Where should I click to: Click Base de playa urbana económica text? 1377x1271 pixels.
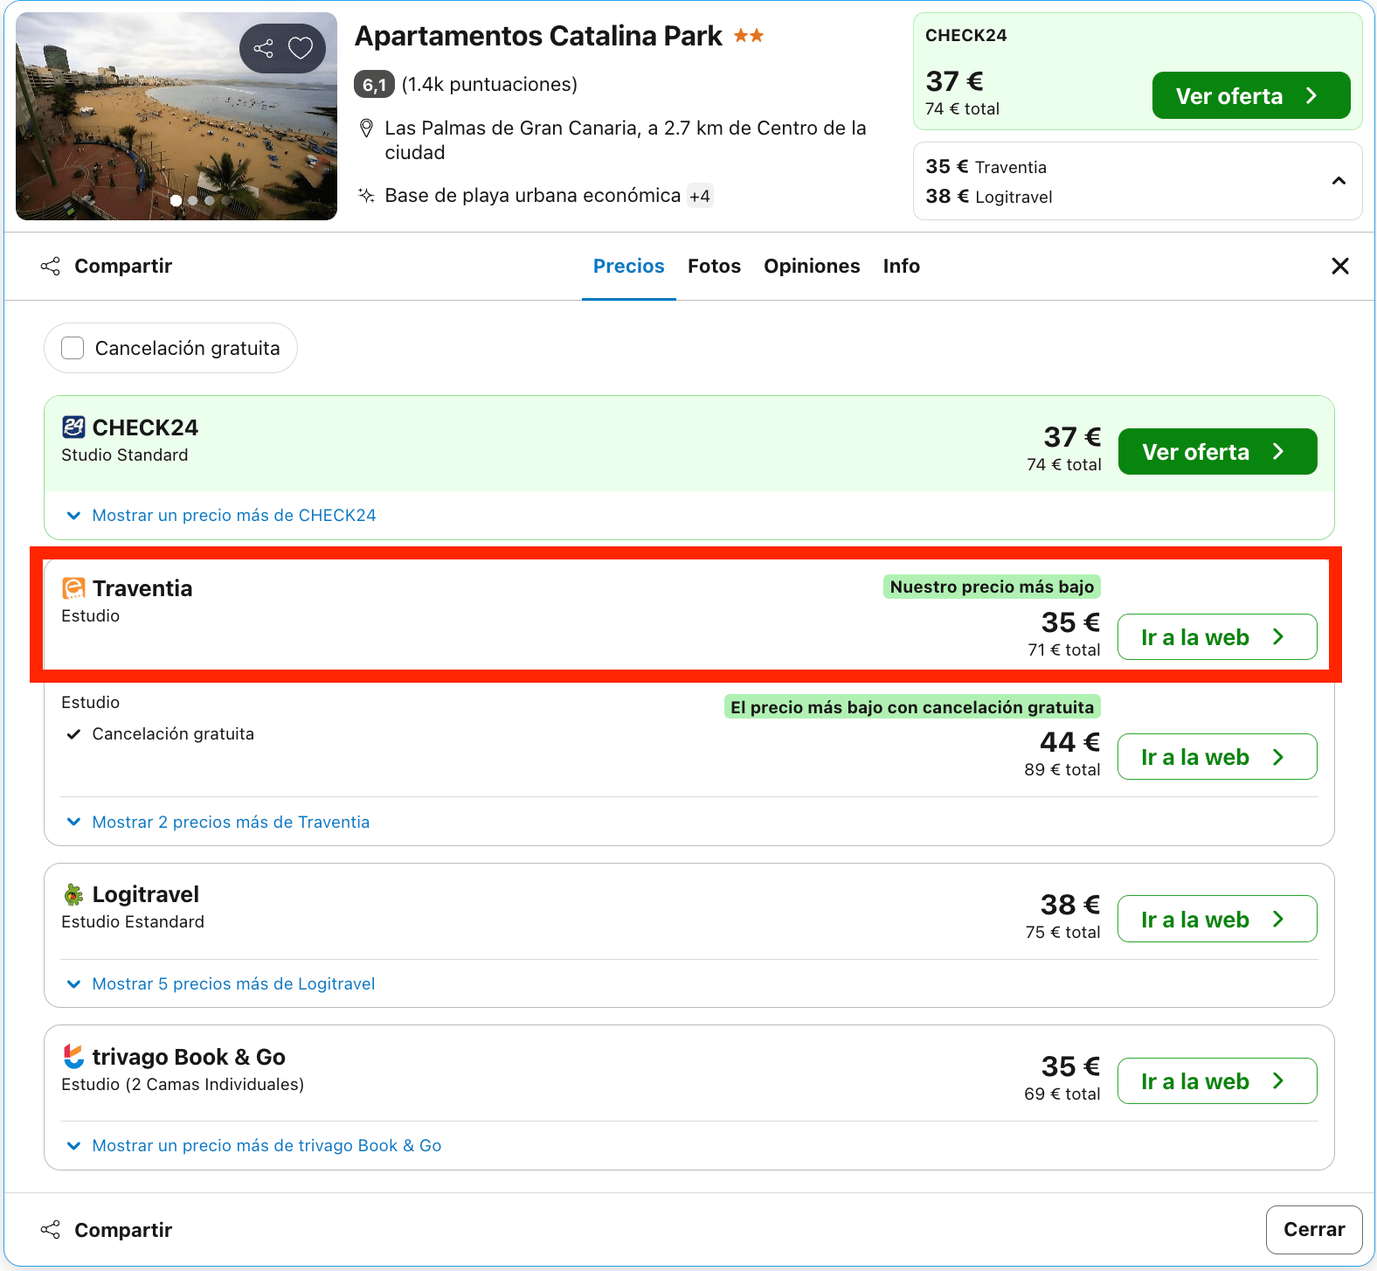tap(533, 195)
